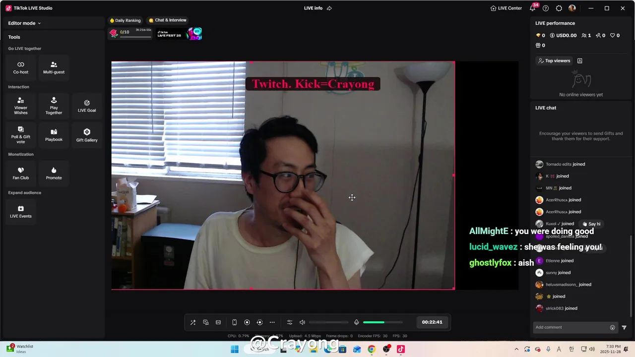Mute the speaker output
The image size is (635, 357).
[x=302, y=322]
